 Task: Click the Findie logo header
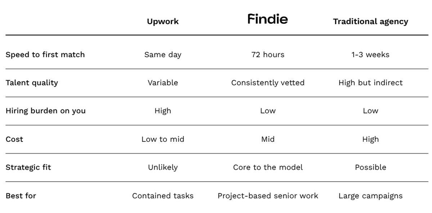(x=267, y=19)
